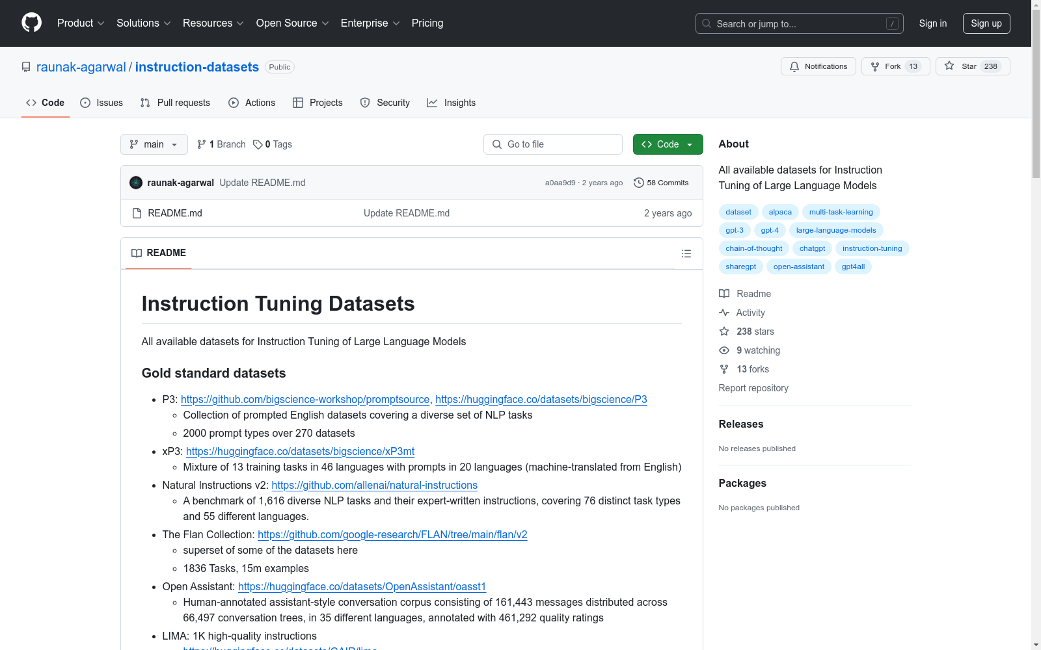
Task: Open the xP3mt Hugging Face dataset link
Action: [300, 451]
